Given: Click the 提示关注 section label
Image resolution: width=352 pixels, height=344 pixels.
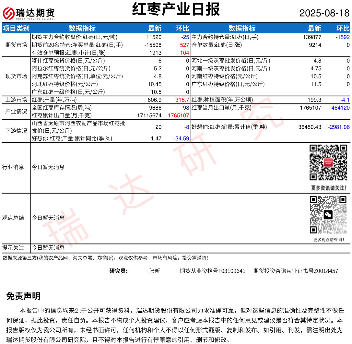Looking at the screenshot, I should click(x=13, y=248).
